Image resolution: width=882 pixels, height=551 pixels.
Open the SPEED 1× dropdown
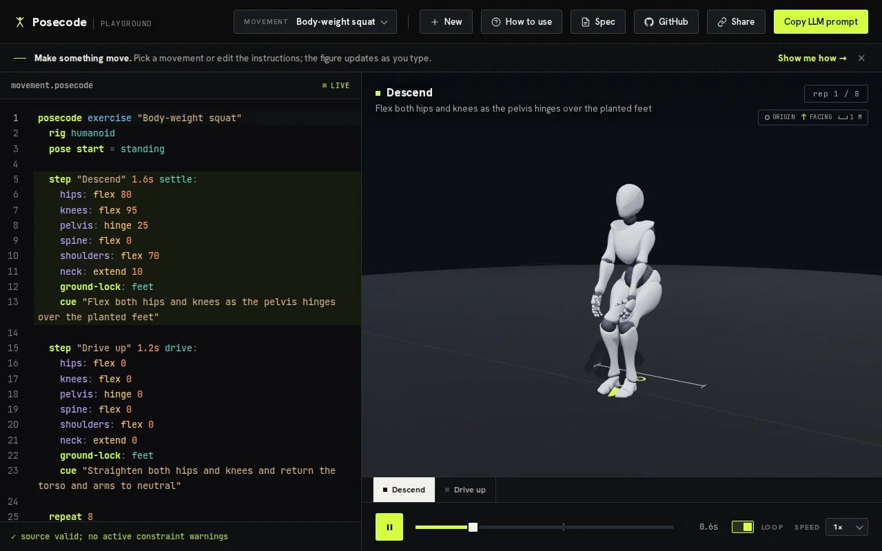(x=847, y=527)
